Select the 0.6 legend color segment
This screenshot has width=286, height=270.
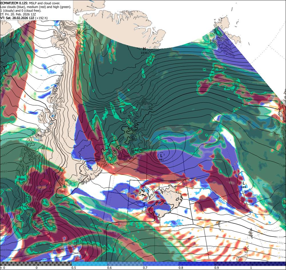(125, 264)
